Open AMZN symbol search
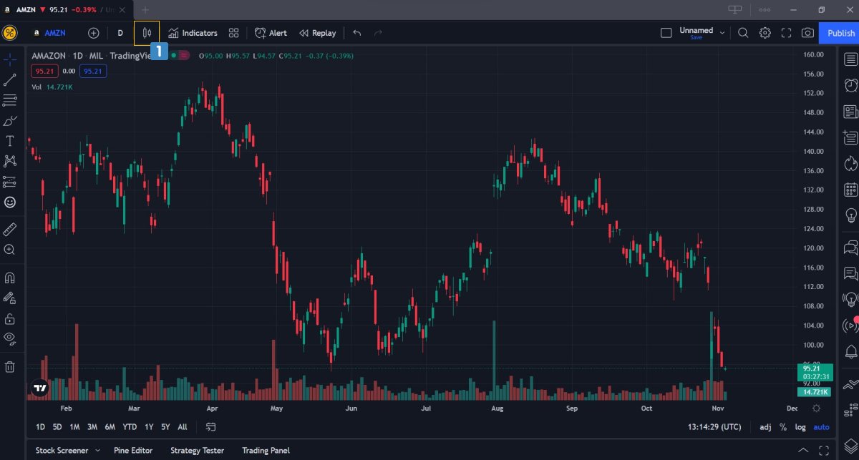 (x=49, y=33)
